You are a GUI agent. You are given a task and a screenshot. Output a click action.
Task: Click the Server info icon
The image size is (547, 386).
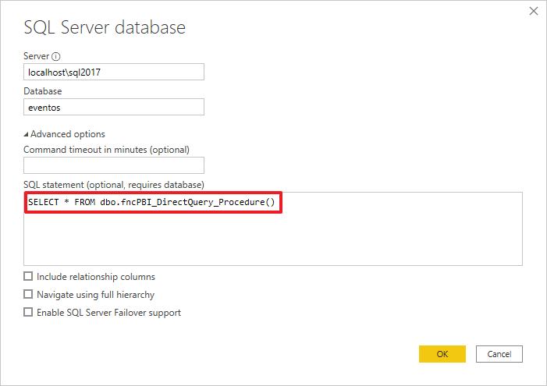pyautogui.click(x=56, y=56)
